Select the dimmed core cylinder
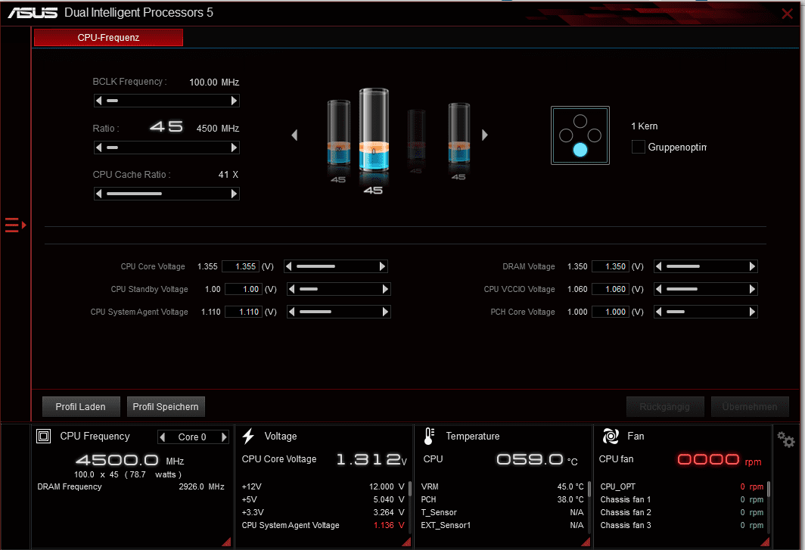This screenshot has width=805, height=550. 416,136
